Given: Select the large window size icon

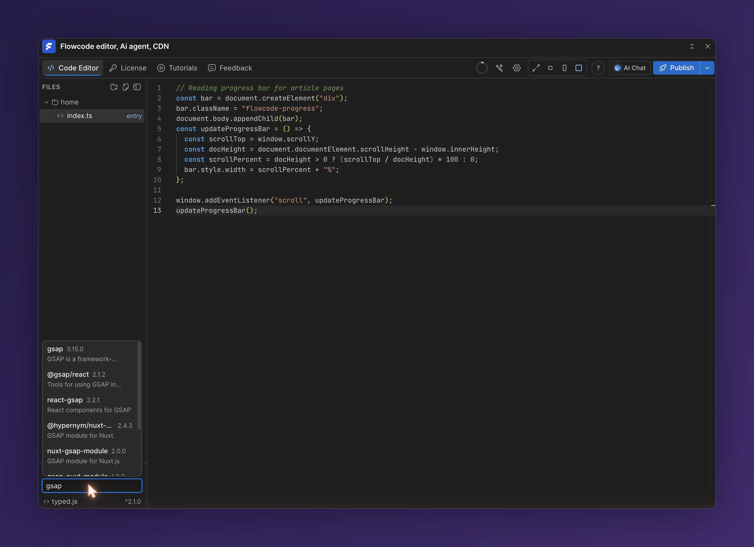Looking at the screenshot, I should 579,68.
